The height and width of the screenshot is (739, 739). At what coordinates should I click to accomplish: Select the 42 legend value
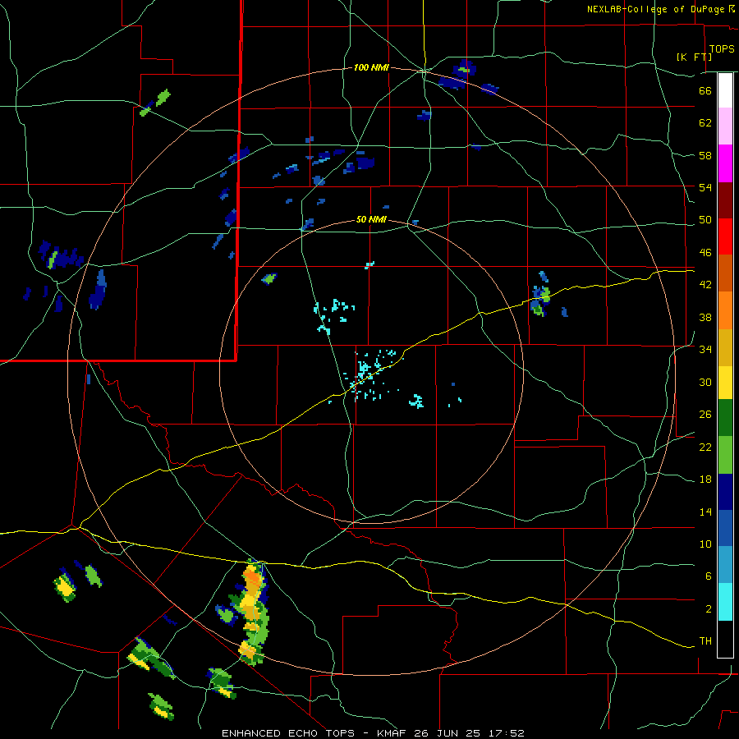pos(705,285)
